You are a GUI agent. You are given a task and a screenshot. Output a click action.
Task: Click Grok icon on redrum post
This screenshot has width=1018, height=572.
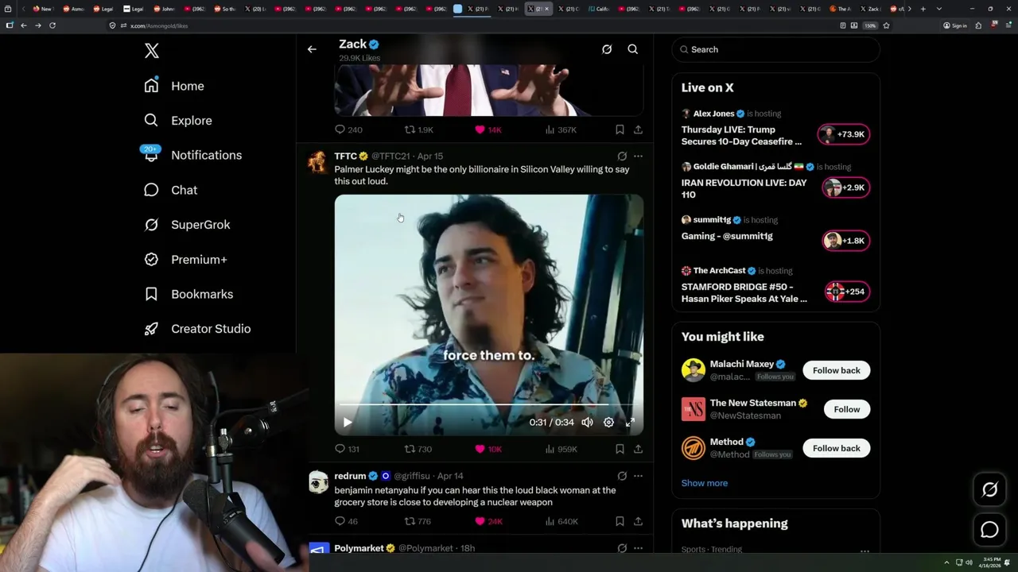tap(622, 476)
